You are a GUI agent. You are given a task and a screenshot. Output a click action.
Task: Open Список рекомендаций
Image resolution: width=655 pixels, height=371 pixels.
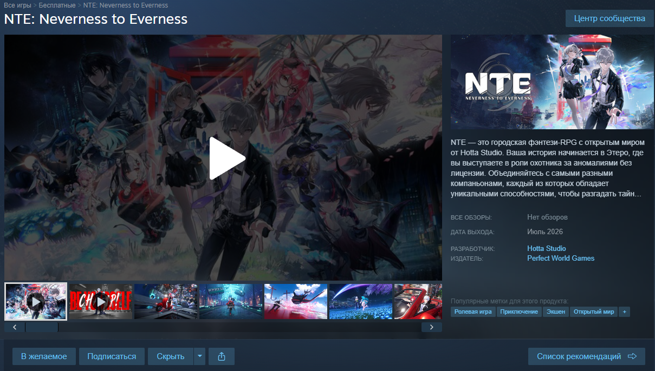pyautogui.click(x=587, y=356)
